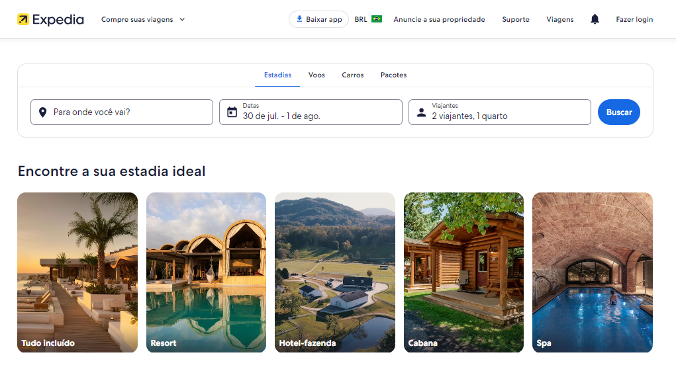The image size is (676, 371).
Task: Select the Pacotes tab
Action: pos(393,75)
